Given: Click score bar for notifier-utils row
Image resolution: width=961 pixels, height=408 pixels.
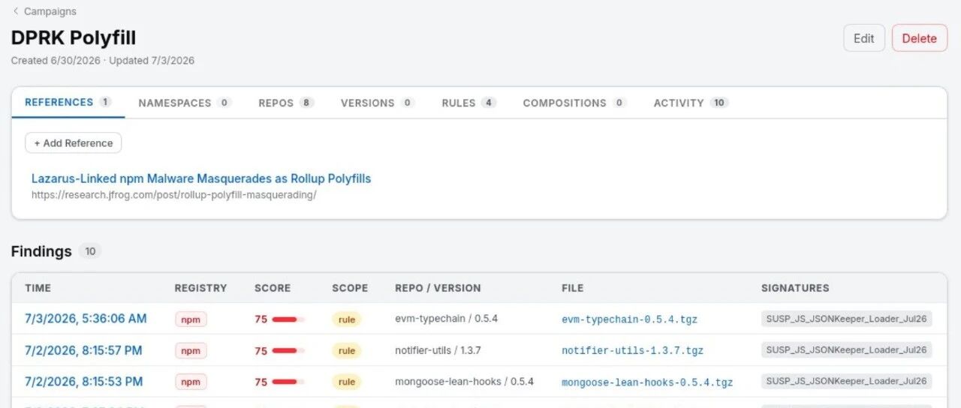Looking at the screenshot, I should [x=288, y=350].
